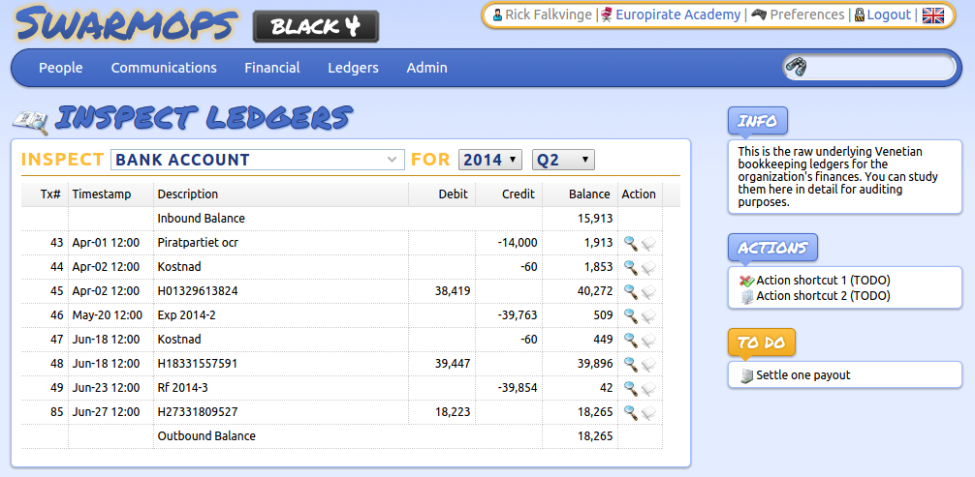
Task: Click the Black 4 badge
Action: pyautogui.click(x=316, y=27)
